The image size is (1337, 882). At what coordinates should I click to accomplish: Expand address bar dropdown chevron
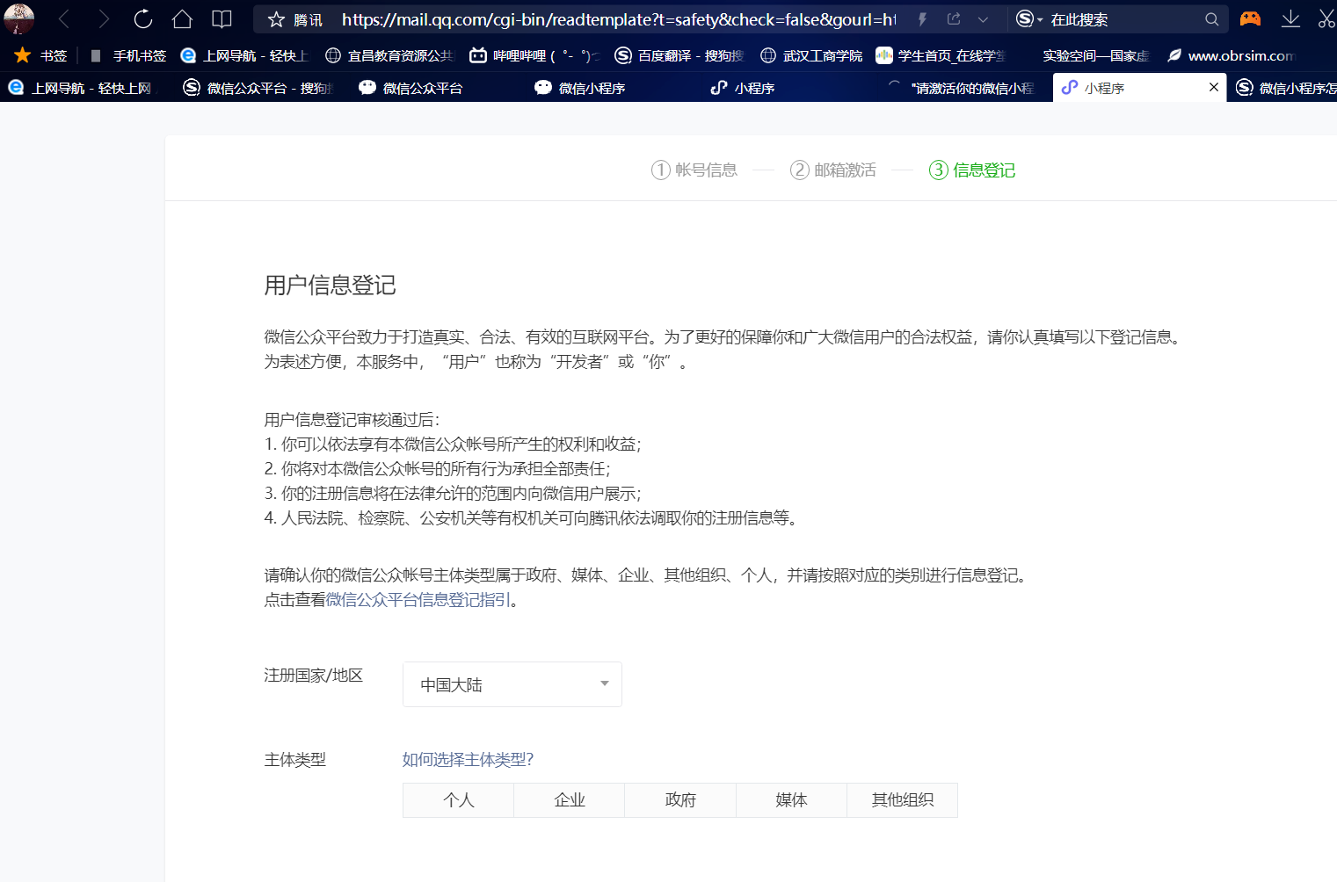983,19
